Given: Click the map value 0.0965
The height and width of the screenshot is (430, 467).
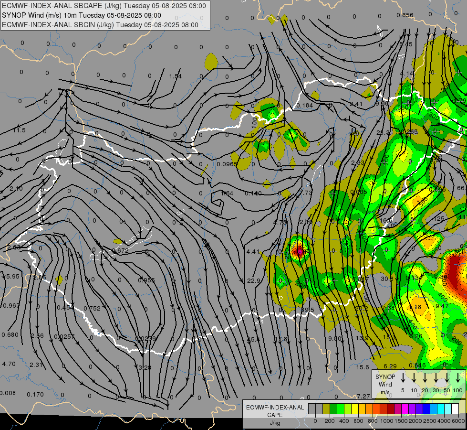Looking at the screenshot, I should (x=227, y=164).
